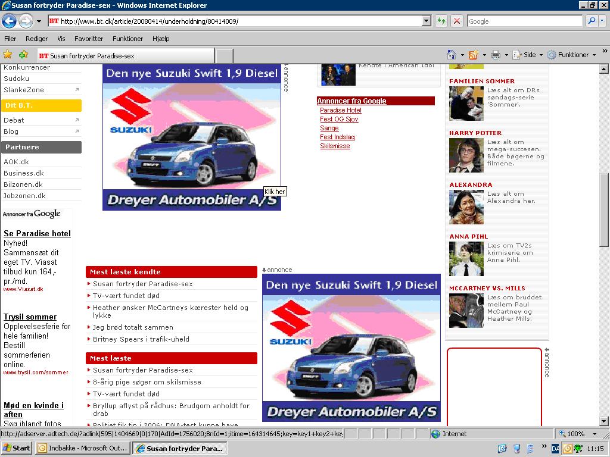Click the Harry Potter thumbnail image

(x=466, y=155)
